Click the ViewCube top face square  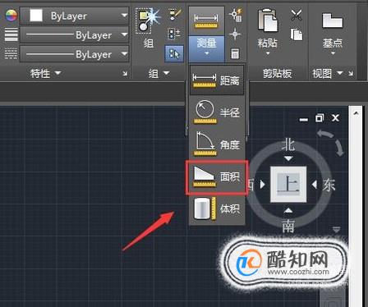pyautogui.click(x=288, y=184)
